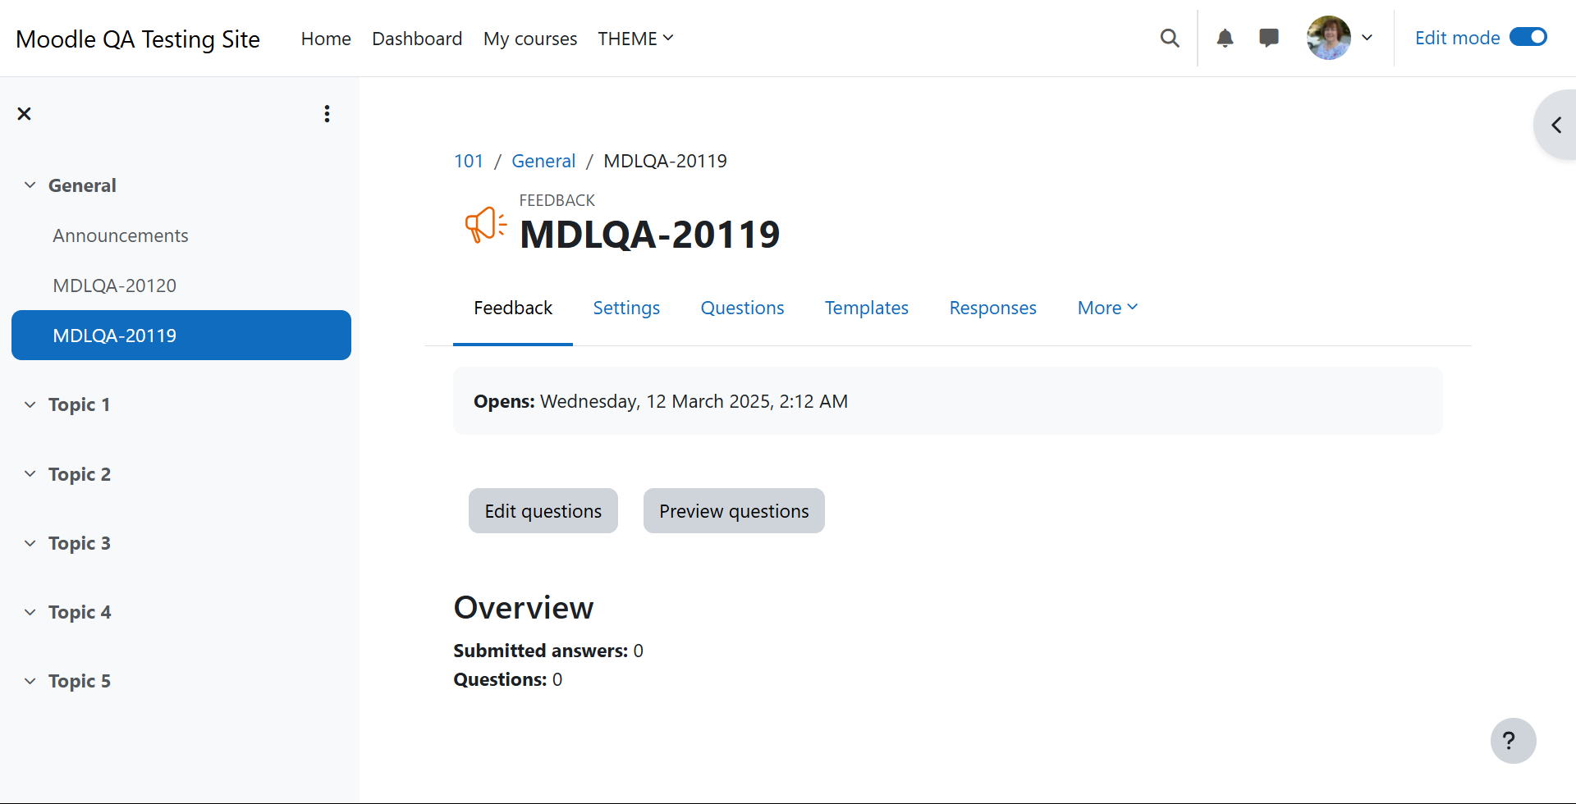Collapse the General section chevron

30,185
